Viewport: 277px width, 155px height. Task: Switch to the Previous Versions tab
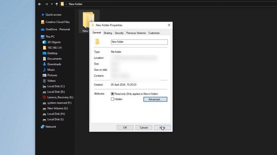click(x=136, y=33)
